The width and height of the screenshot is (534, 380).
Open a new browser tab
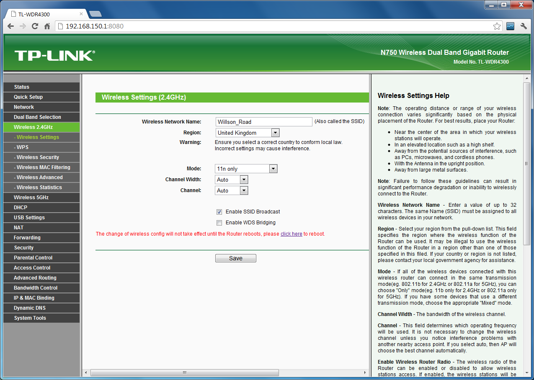pos(95,14)
